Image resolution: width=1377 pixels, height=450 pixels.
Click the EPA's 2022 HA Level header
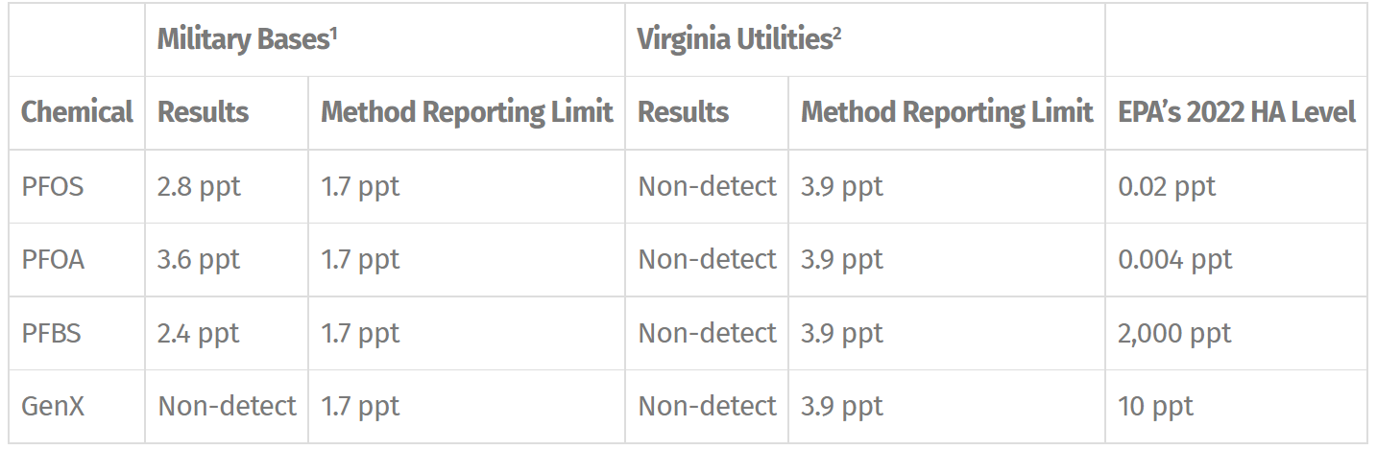pos(1236,112)
